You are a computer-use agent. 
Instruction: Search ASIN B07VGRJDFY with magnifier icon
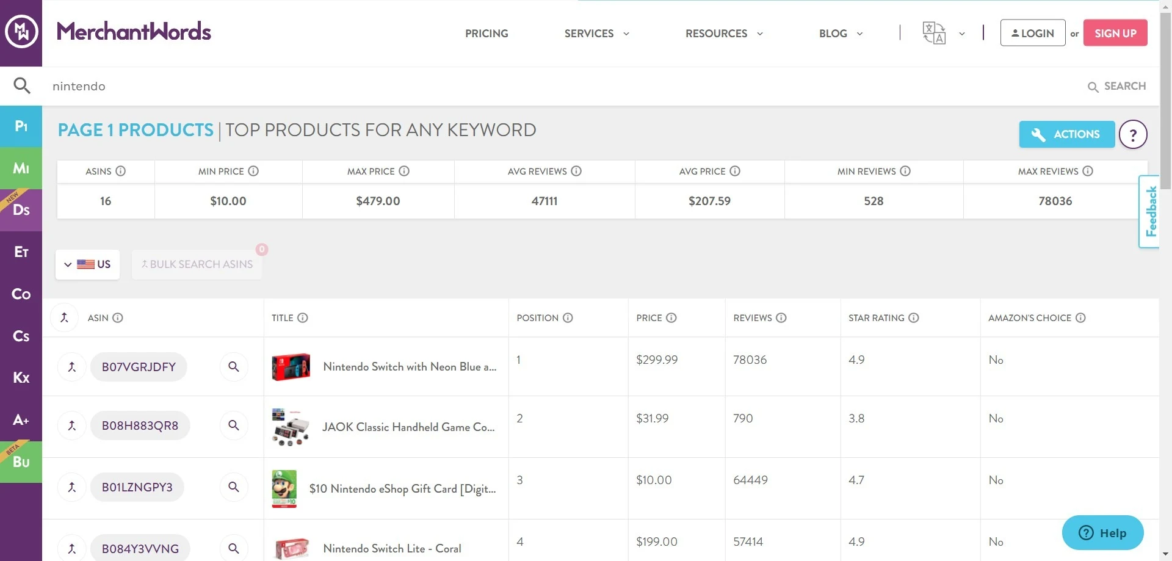pos(234,367)
